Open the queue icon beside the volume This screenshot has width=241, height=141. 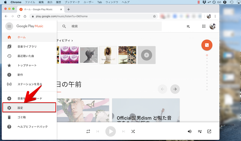[199, 131]
